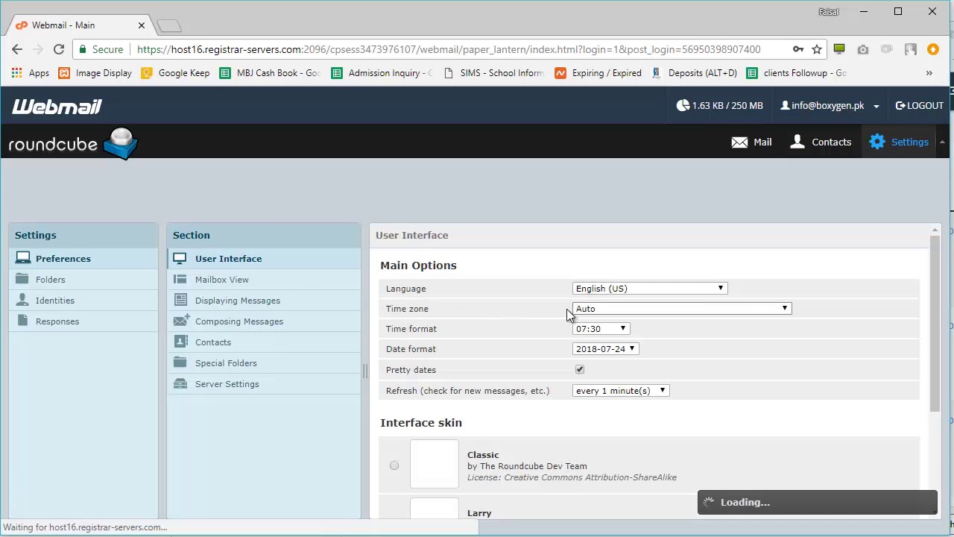
Task: Select Mailbox View section
Action: (x=264, y=280)
